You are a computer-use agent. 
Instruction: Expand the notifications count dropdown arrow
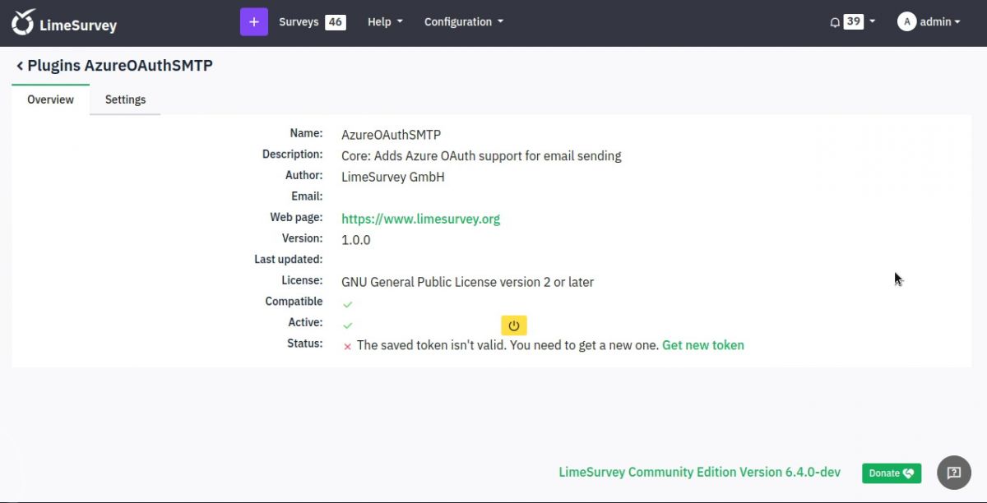(x=870, y=21)
